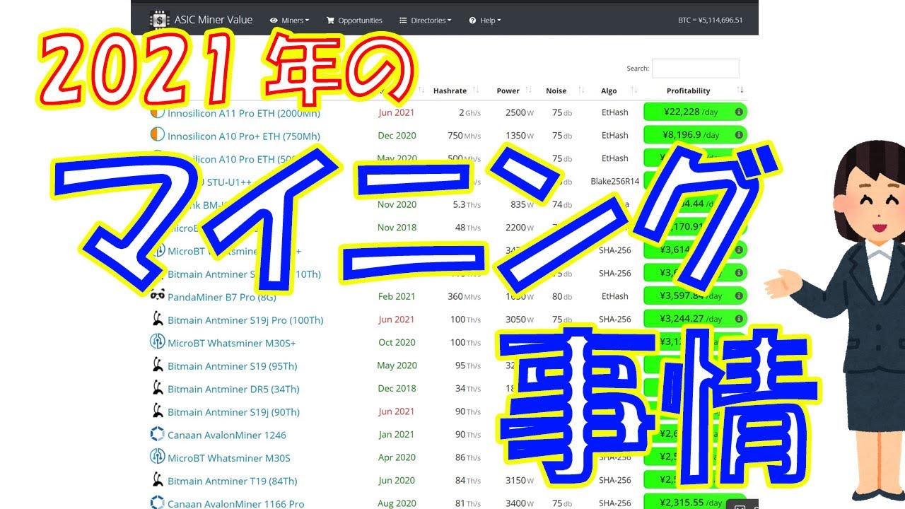Click MicroBT icon beside Whatsminer M30S
Screen dimensions: 905x509
click(x=157, y=457)
